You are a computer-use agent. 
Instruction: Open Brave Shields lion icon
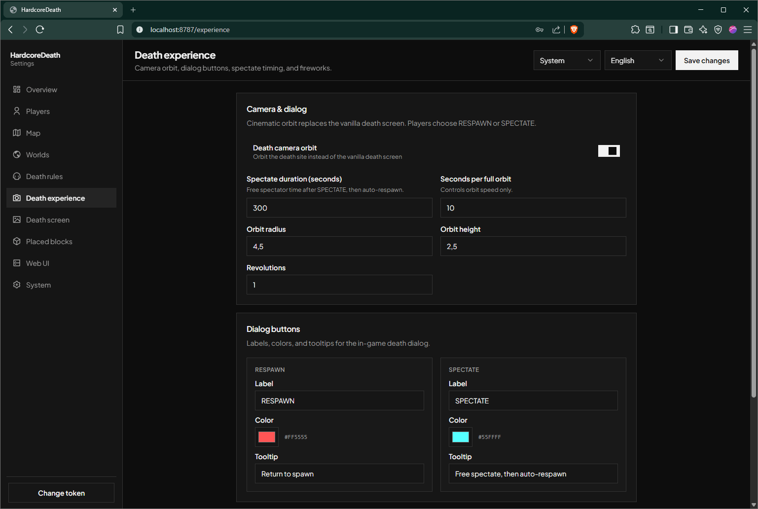click(574, 30)
